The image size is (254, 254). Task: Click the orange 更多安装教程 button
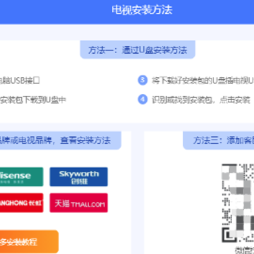coord(29,241)
